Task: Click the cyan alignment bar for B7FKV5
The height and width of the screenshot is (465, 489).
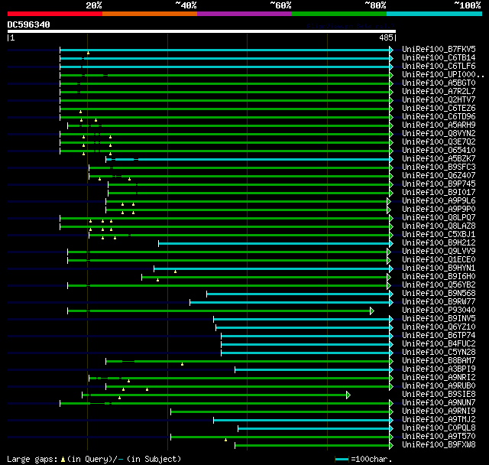Action: (x=225, y=50)
